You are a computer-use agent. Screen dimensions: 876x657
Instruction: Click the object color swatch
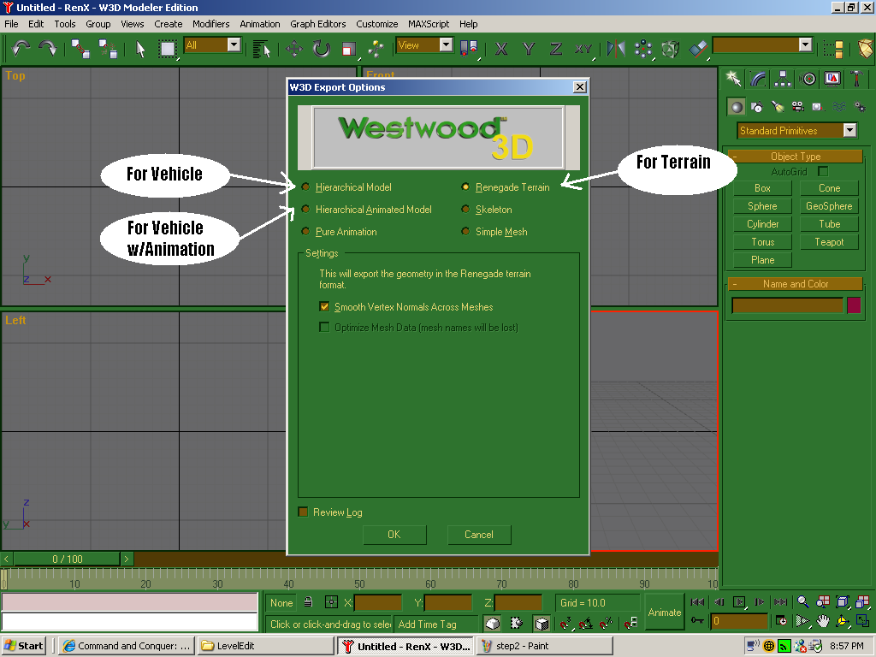coord(853,305)
